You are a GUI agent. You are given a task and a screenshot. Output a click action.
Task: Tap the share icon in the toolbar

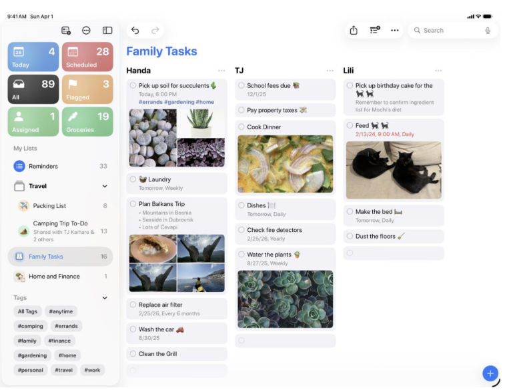click(354, 31)
